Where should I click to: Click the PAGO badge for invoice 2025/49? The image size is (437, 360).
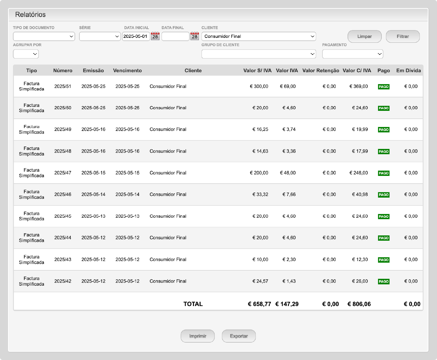point(383,130)
